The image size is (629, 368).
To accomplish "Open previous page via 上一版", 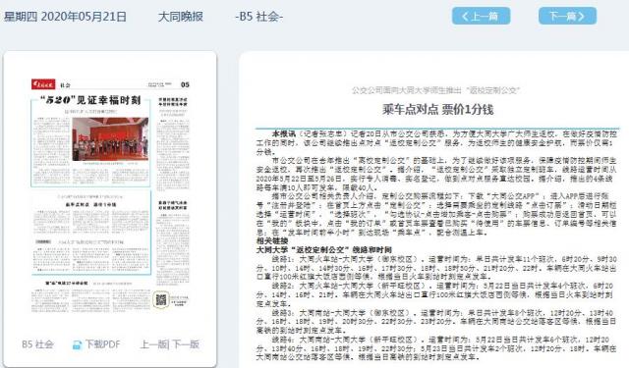I will 153,344.
